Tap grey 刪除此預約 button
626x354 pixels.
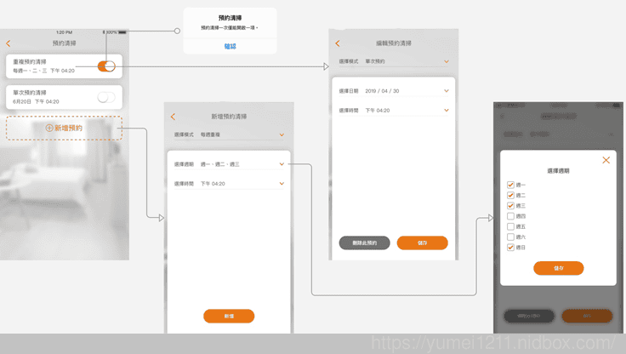[365, 243]
